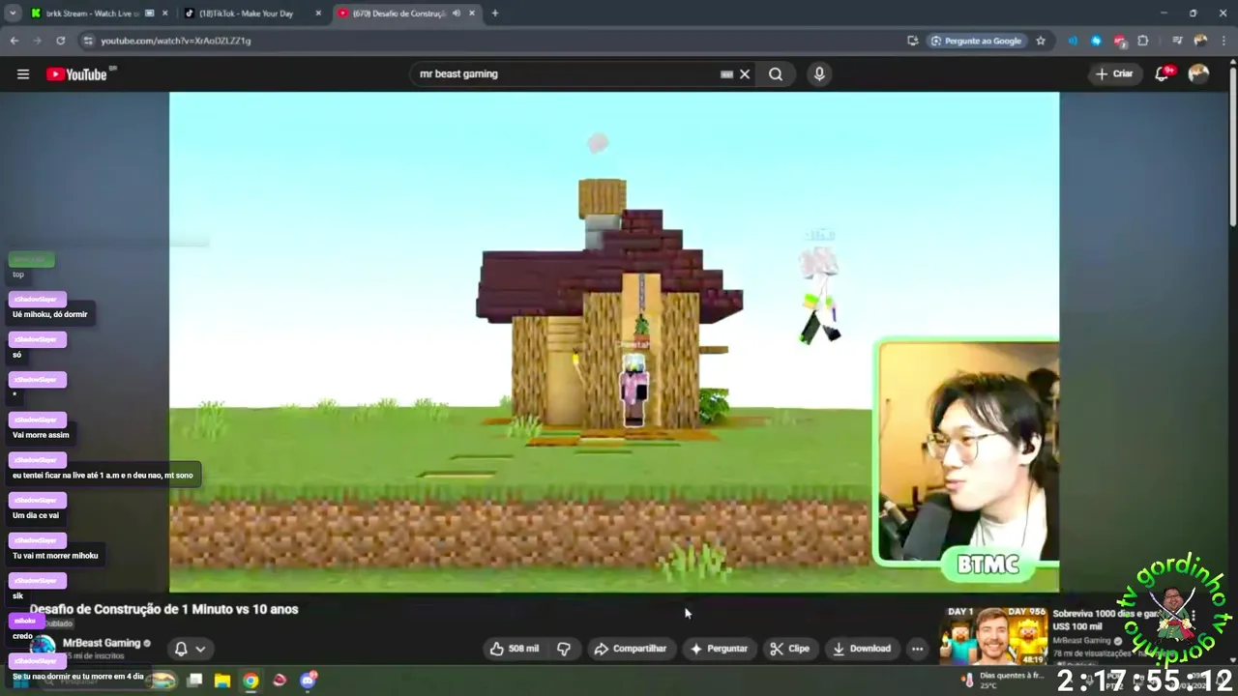Viewport: 1238px width, 696px height.
Task: Open File Explorer from the taskbar
Action: [x=222, y=681]
